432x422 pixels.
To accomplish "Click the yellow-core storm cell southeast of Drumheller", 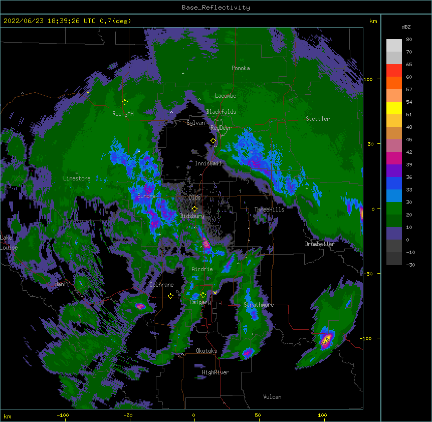I will (x=326, y=339).
